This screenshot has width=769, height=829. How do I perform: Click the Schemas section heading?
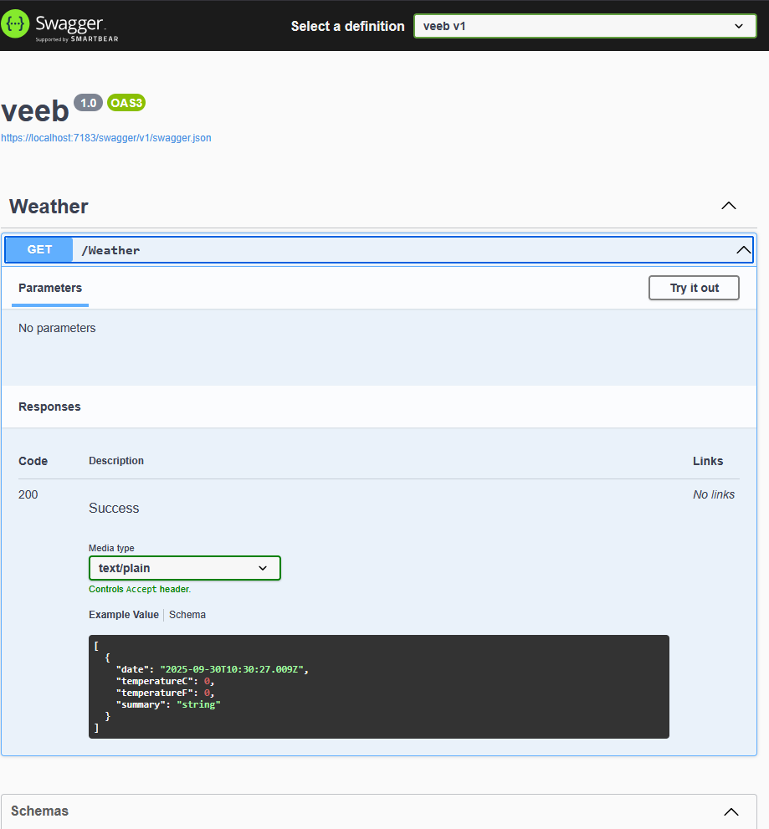click(x=40, y=811)
